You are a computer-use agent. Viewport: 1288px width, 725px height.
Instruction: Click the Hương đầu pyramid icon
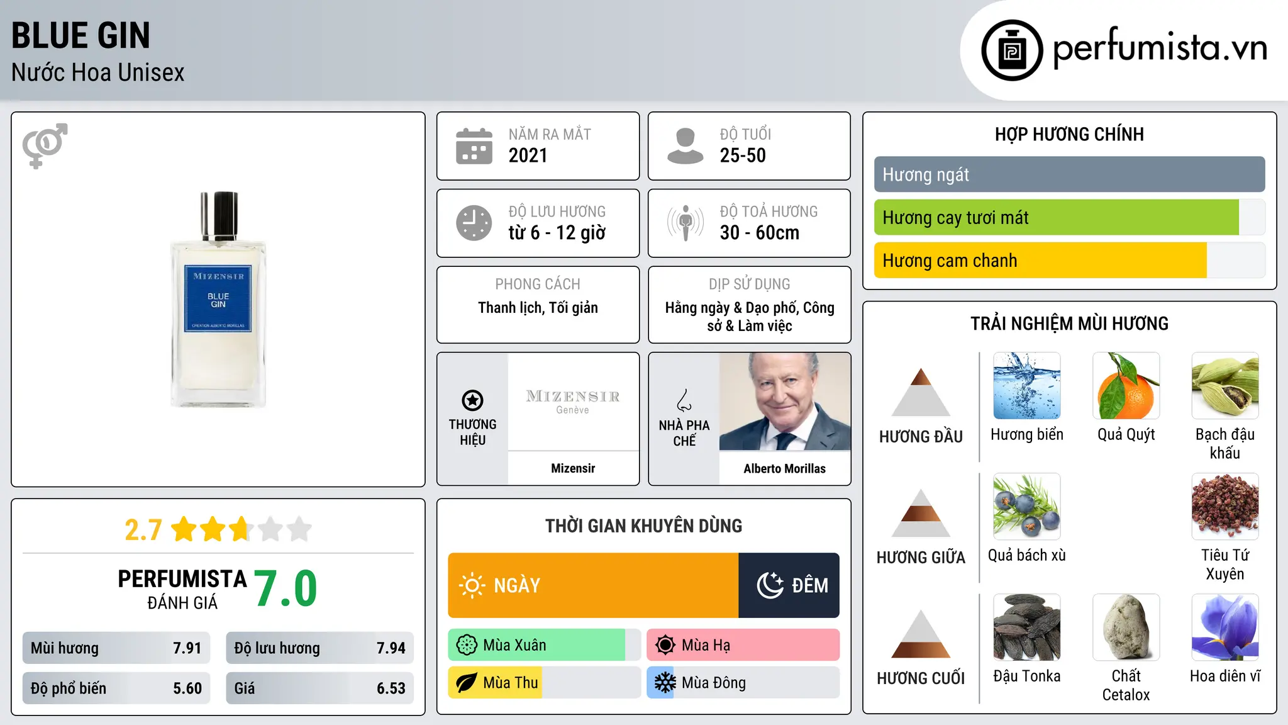coord(921,392)
